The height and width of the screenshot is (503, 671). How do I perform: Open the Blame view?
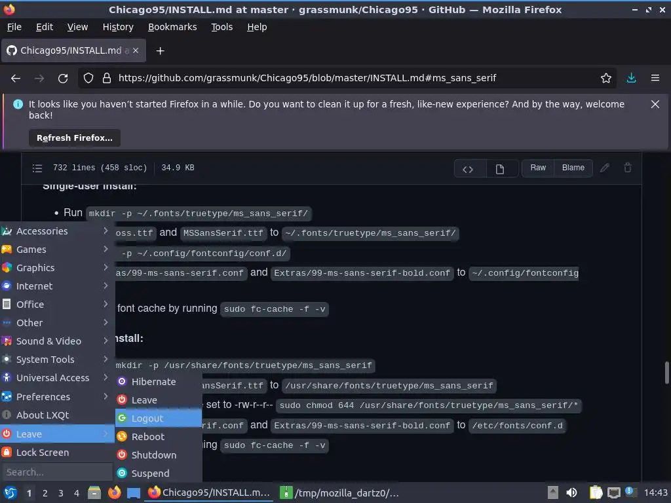pos(573,168)
